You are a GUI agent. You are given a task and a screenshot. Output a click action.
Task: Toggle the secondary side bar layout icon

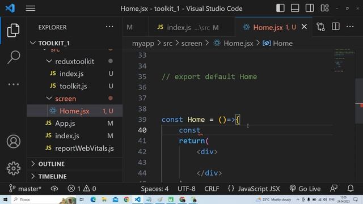click(x=310, y=8)
